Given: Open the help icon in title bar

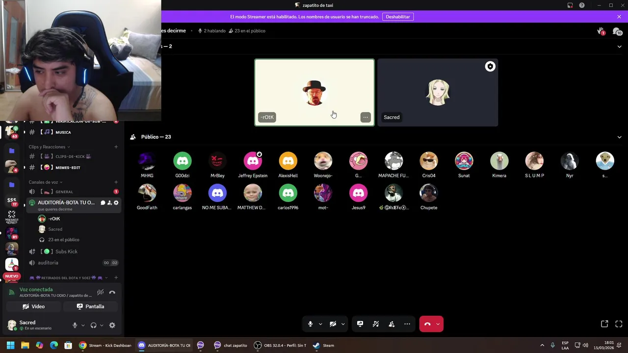Looking at the screenshot, I should pyautogui.click(x=582, y=5).
